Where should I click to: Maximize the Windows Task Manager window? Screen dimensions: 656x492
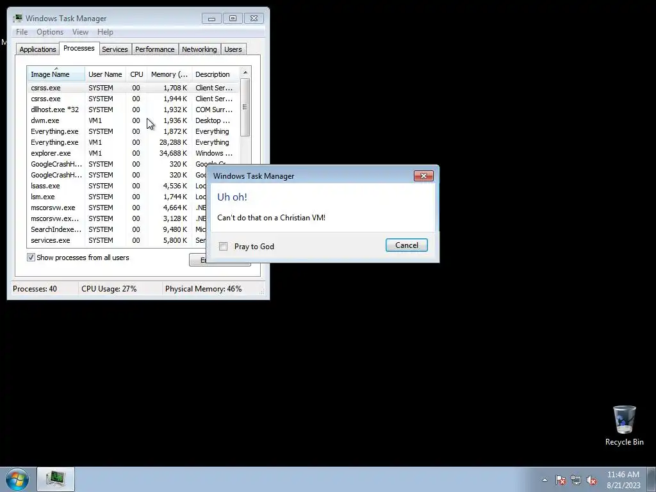pyautogui.click(x=233, y=19)
